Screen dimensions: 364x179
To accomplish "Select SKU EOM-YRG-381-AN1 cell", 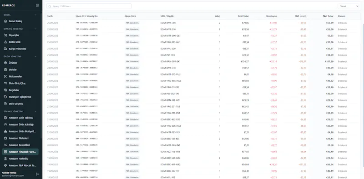I will [170, 42].
